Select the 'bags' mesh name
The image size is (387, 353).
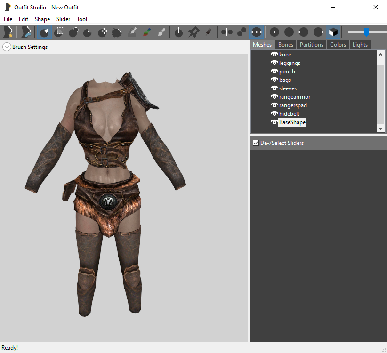[x=285, y=80]
